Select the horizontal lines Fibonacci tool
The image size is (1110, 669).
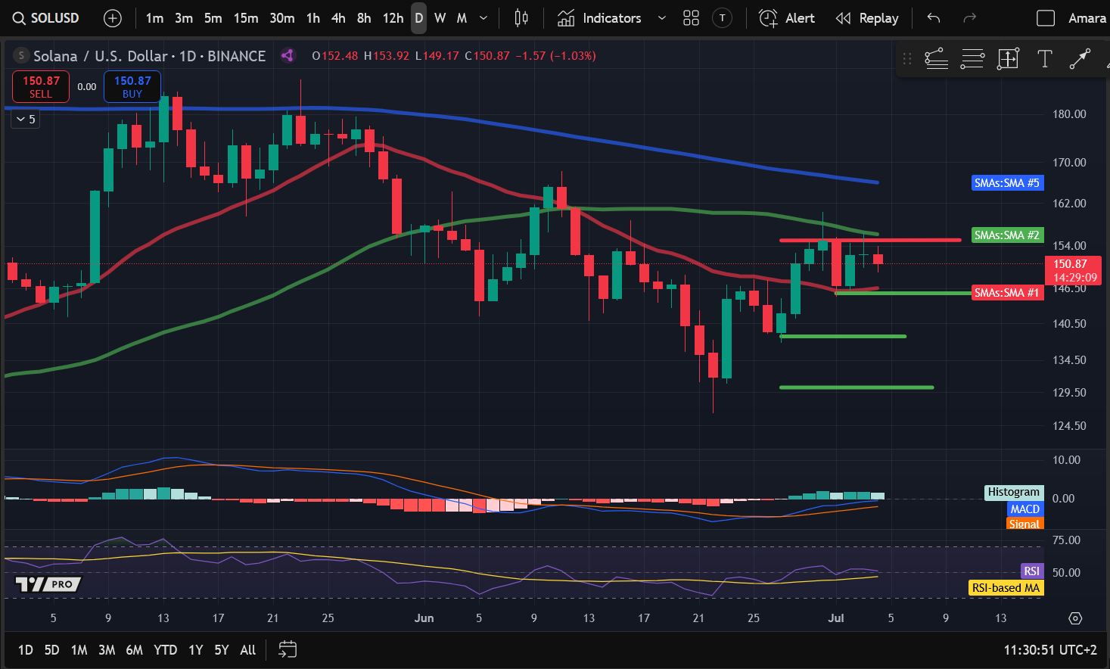coord(972,58)
